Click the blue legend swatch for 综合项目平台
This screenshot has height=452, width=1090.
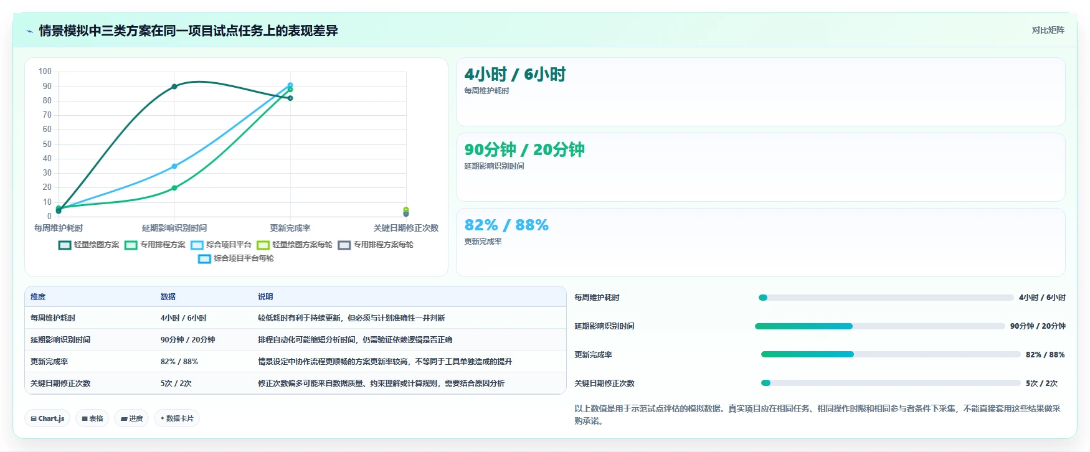[197, 245]
